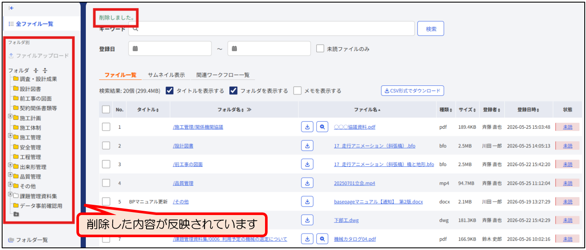Open the 契約関係書類等 folder
Image resolution: width=586 pixels, height=250 pixels.
point(35,108)
